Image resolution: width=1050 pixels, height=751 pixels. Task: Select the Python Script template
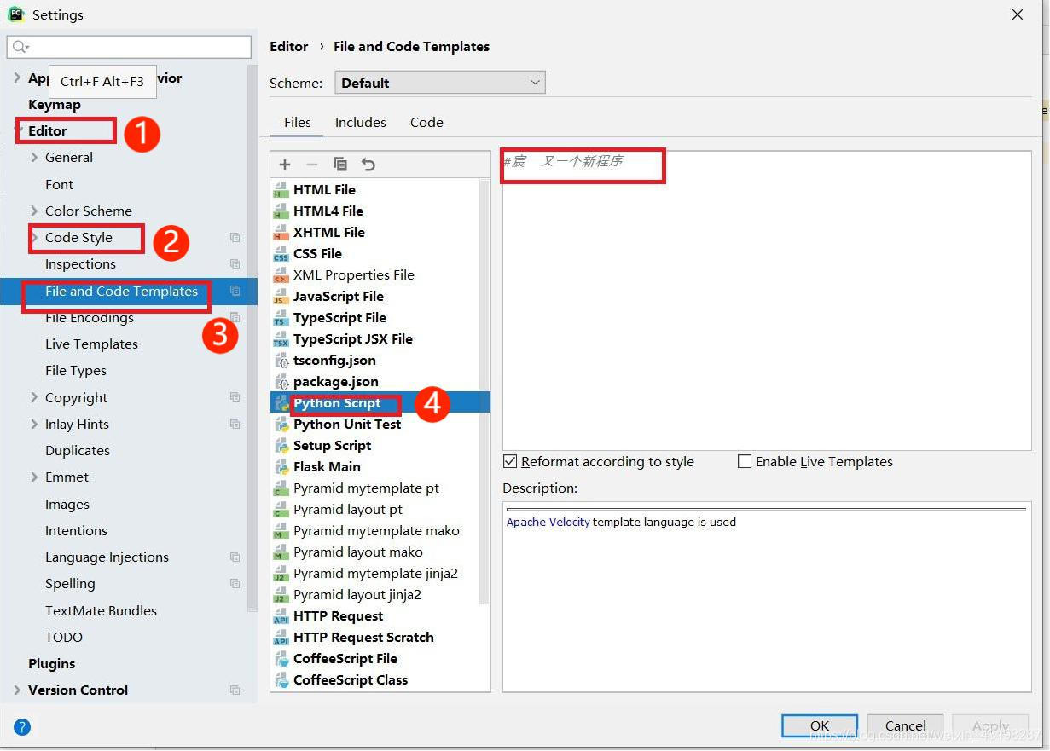(x=380, y=403)
